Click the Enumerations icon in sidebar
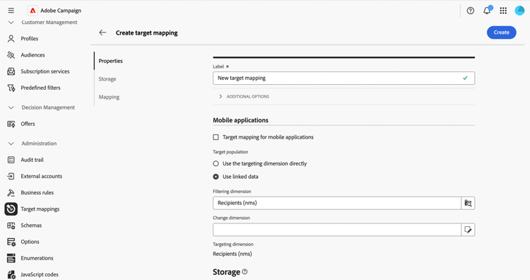Viewport: 530px width, 280px height. click(11, 258)
